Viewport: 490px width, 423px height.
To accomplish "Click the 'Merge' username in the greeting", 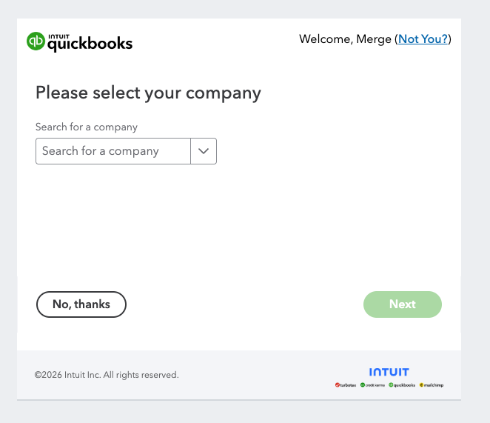I will [374, 39].
